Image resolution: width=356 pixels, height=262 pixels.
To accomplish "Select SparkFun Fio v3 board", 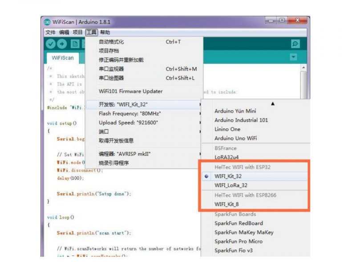I will tap(255, 250).
